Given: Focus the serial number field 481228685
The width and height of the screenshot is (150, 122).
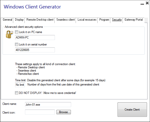Looking at the screenshot, I should (35, 50).
